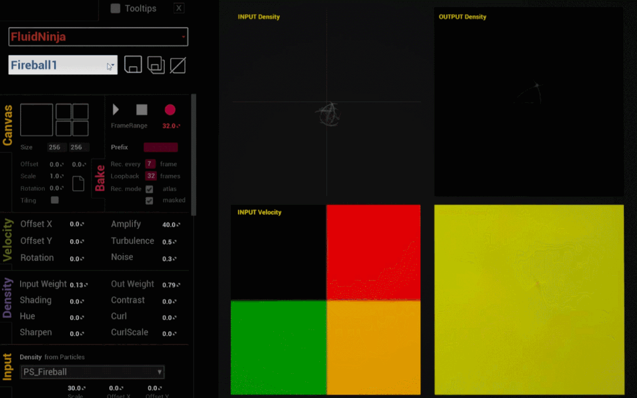Click the save preset copy icon
This screenshot has width=637, height=398.
click(156, 64)
